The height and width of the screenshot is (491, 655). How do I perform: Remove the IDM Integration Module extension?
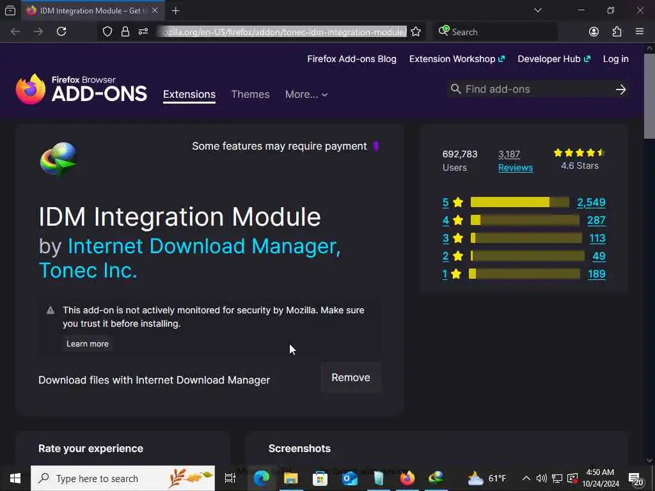coord(351,377)
